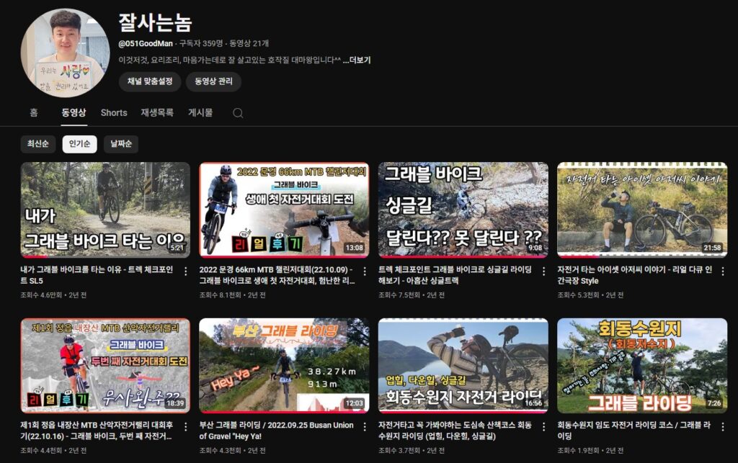Open the 회동수원지 그래블 라이딩 thumbnail

tap(641, 365)
